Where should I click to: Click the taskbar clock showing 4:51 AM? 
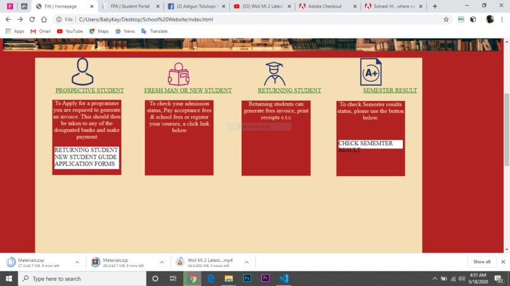[x=478, y=278]
